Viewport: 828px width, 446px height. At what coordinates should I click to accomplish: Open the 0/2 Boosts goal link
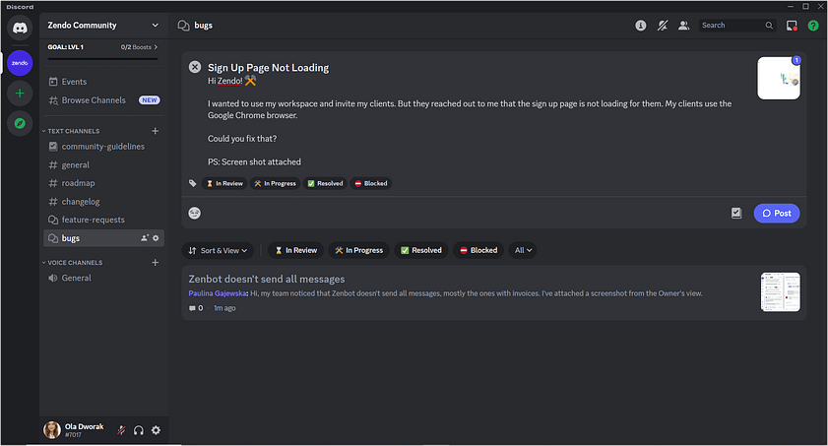pos(139,47)
